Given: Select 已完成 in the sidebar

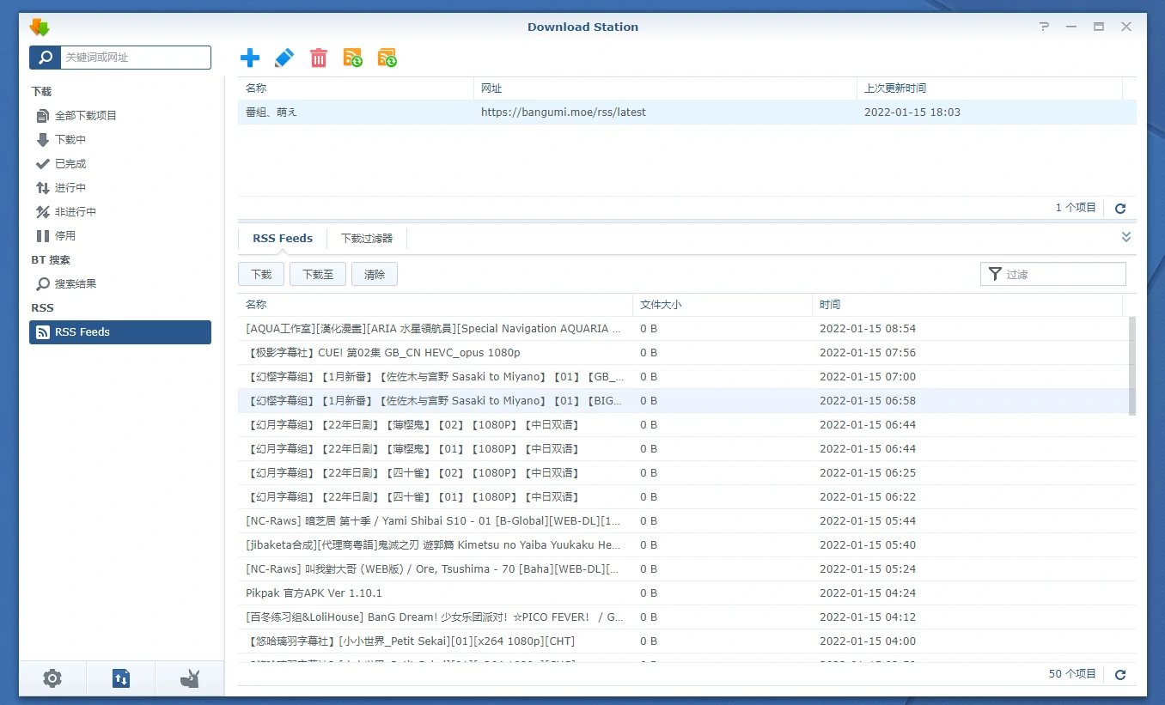Looking at the screenshot, I should click(70, 164).
